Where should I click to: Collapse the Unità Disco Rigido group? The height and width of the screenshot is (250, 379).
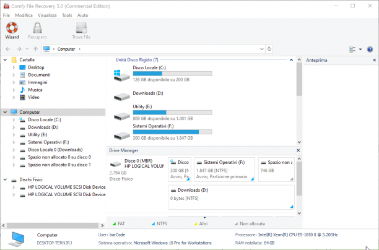tap(291, 59)
